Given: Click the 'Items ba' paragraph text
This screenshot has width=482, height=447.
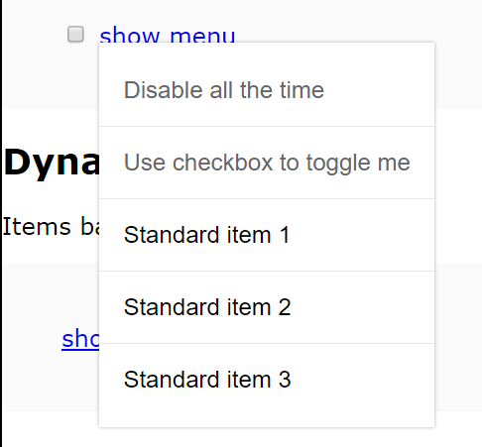Looking at the screenshot, I should [52, 227].
